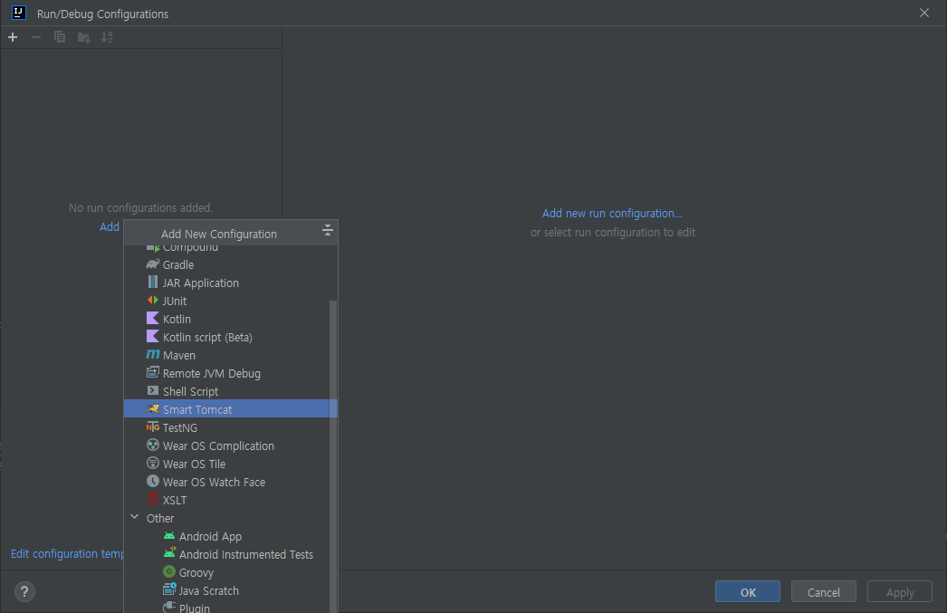Select Maven configuration type
The width and height of the screenshot is (947, 613).
(229, 355)
